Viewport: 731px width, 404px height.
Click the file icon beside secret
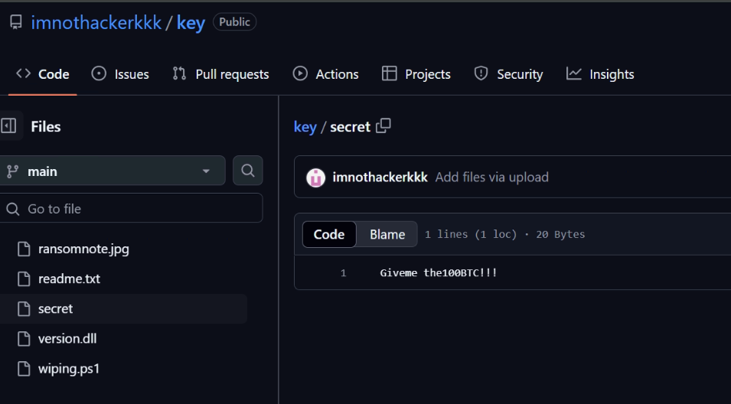[x=24, y=308]
